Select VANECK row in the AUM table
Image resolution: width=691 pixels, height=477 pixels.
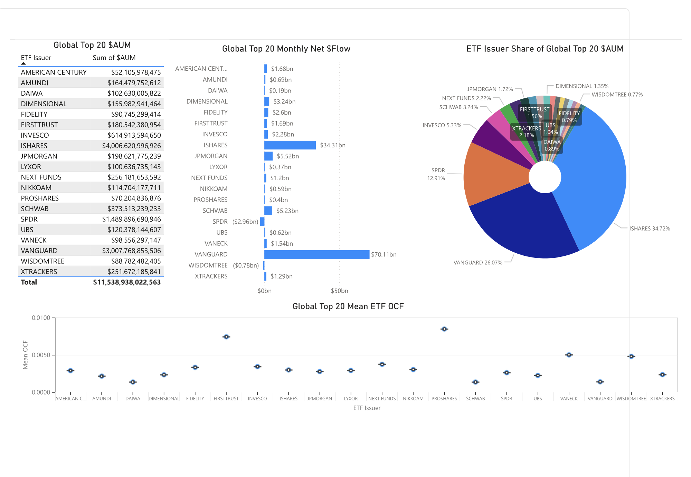coord(91,240)
